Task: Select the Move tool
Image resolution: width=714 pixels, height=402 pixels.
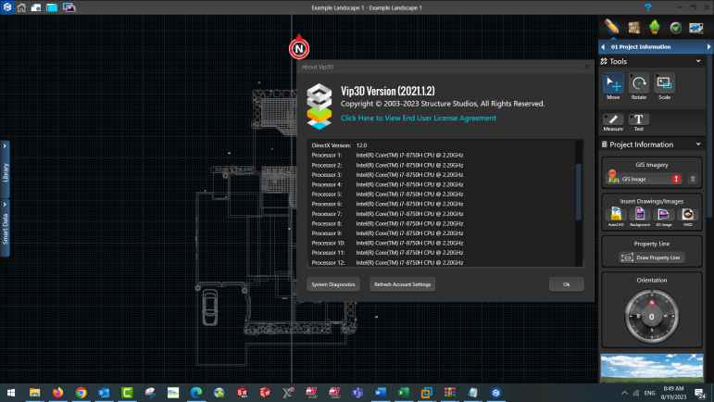Action: click(613, 87)
